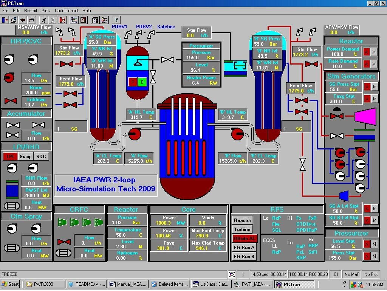Open the View menu
Screen dimensions: 387x291
(x=46, y=11)
